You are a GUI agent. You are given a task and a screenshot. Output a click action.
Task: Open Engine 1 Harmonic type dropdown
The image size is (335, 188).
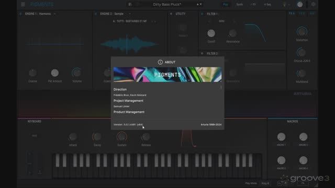pos(40,14)
